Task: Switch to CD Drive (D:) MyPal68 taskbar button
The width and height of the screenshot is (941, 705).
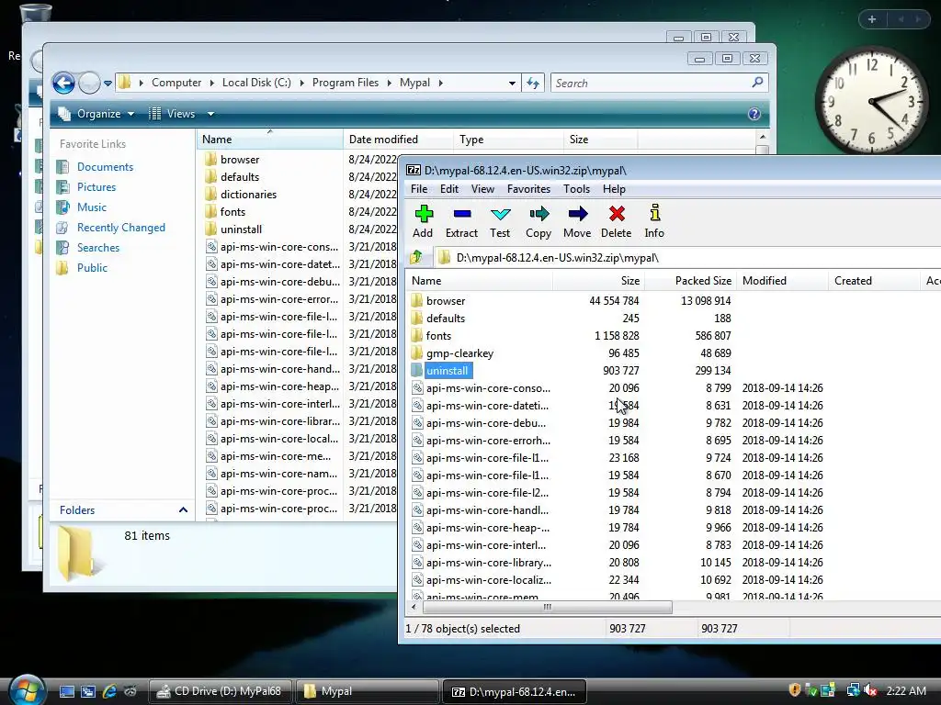Action: [220, 691]
